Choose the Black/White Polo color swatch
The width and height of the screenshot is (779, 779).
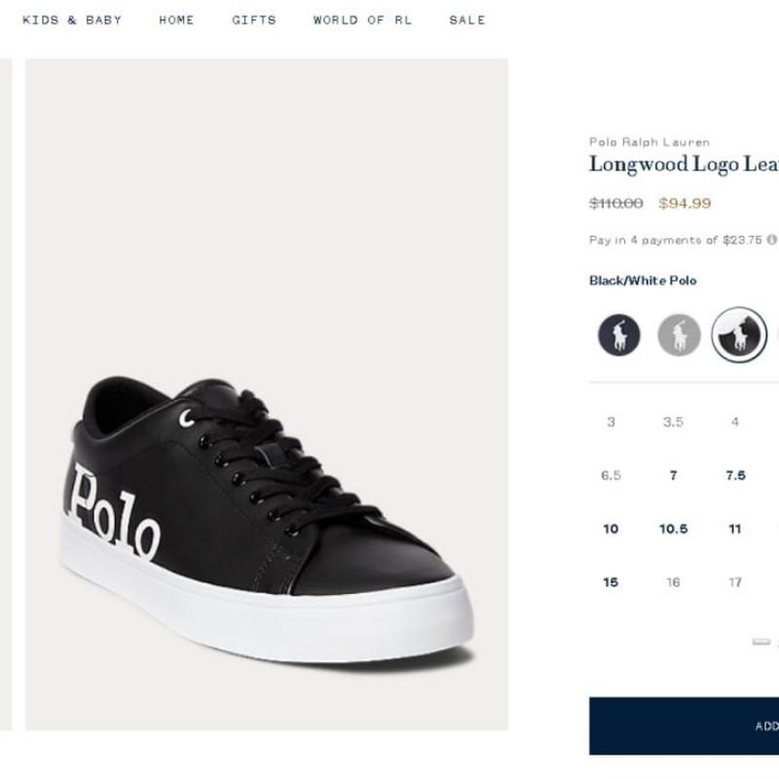738,335
